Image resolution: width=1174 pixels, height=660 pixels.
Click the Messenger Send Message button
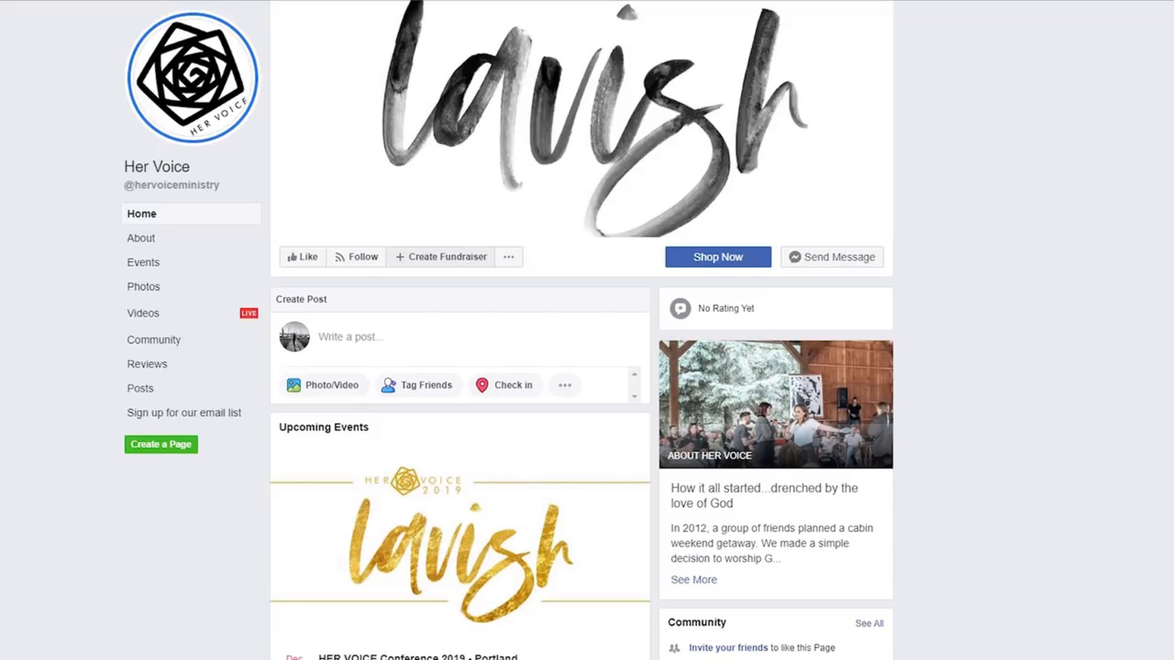(832, 257)
